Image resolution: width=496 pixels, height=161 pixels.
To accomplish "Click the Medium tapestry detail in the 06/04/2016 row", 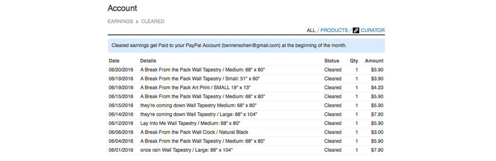I will 203,141.
